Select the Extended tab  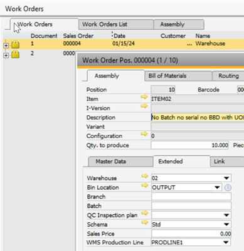click(x=181, y=161)
